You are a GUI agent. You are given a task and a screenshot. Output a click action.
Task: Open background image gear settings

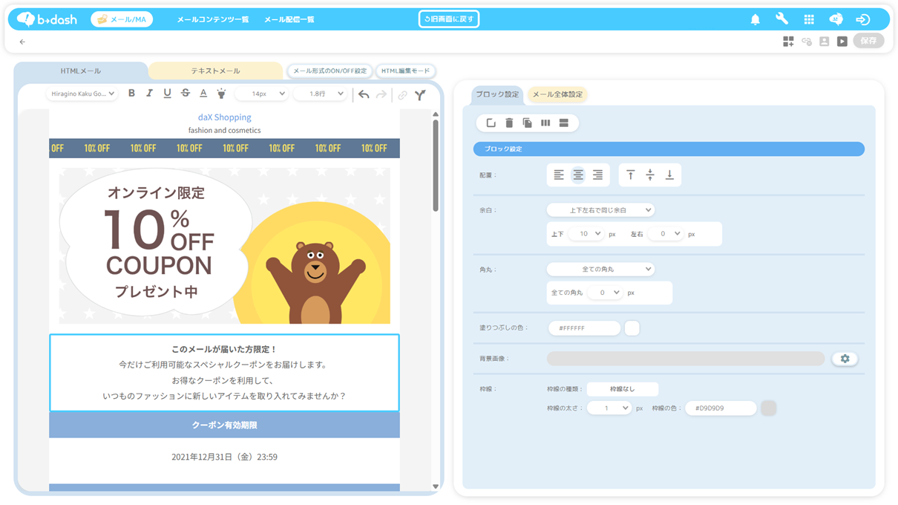(845, 359)
